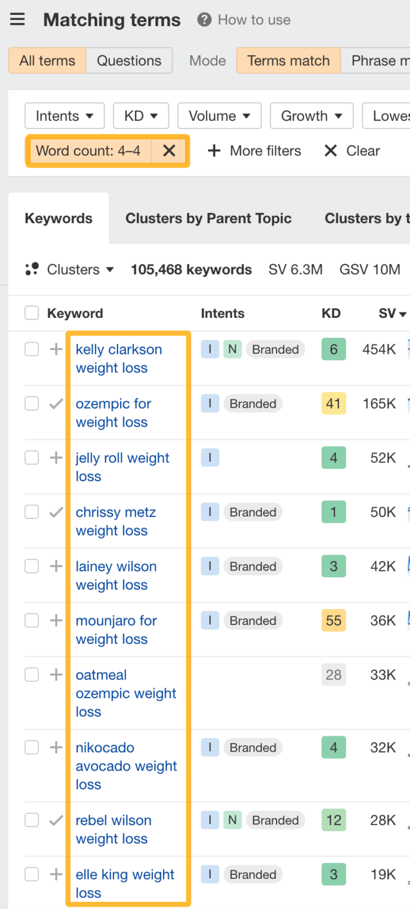Check the box for chrissy metz weight loss

[x=31, y=512]
